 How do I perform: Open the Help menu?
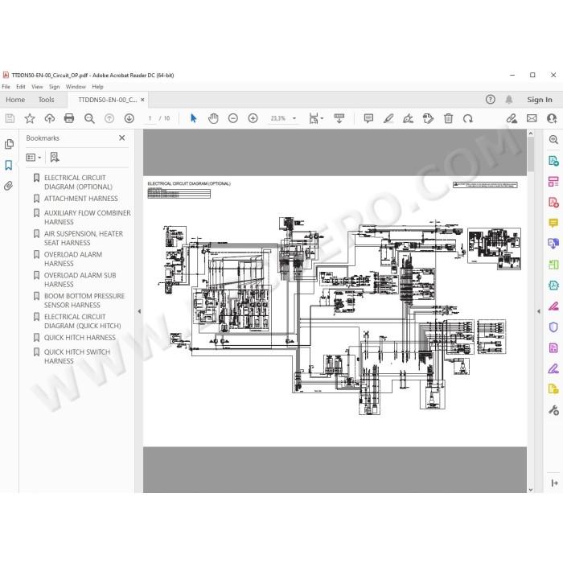[97, 87]
